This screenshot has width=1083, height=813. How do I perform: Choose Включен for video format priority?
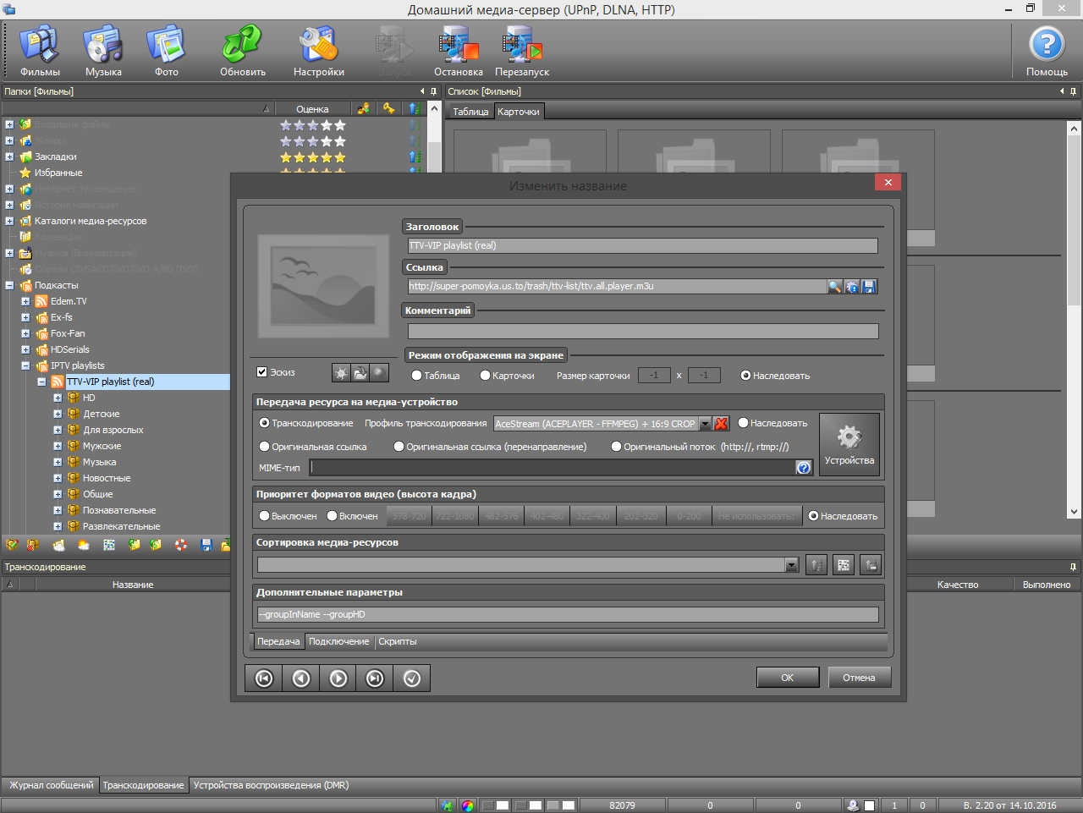pos(333,516)
